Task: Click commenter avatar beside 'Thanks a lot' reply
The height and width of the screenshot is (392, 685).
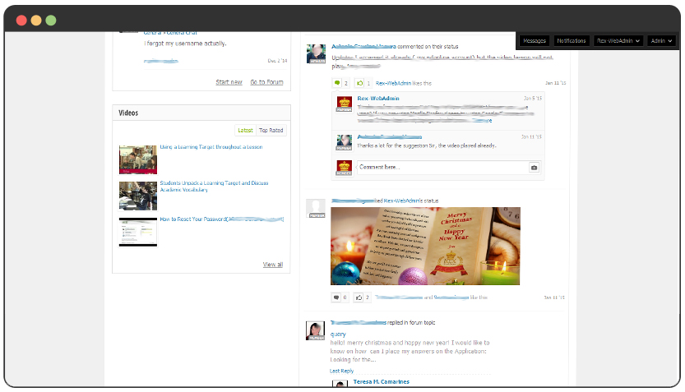Action: (x=345, y=142)
